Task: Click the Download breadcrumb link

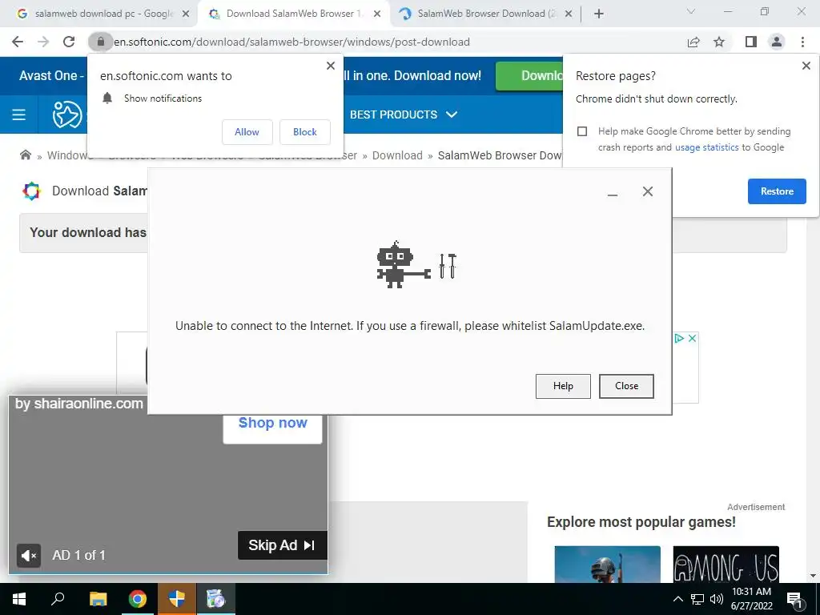Action: 397,155
